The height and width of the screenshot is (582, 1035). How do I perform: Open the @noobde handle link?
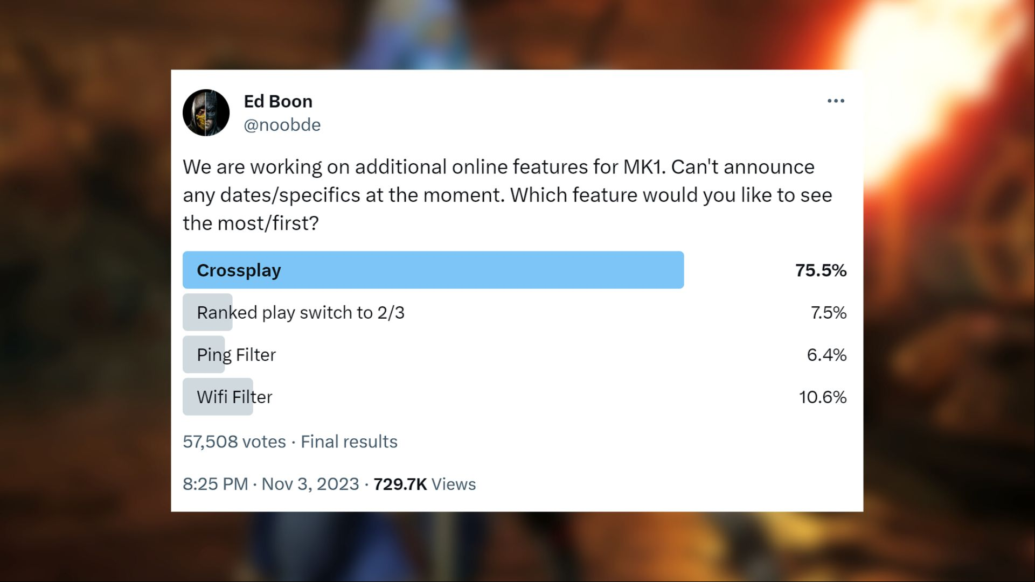point(282,125)
